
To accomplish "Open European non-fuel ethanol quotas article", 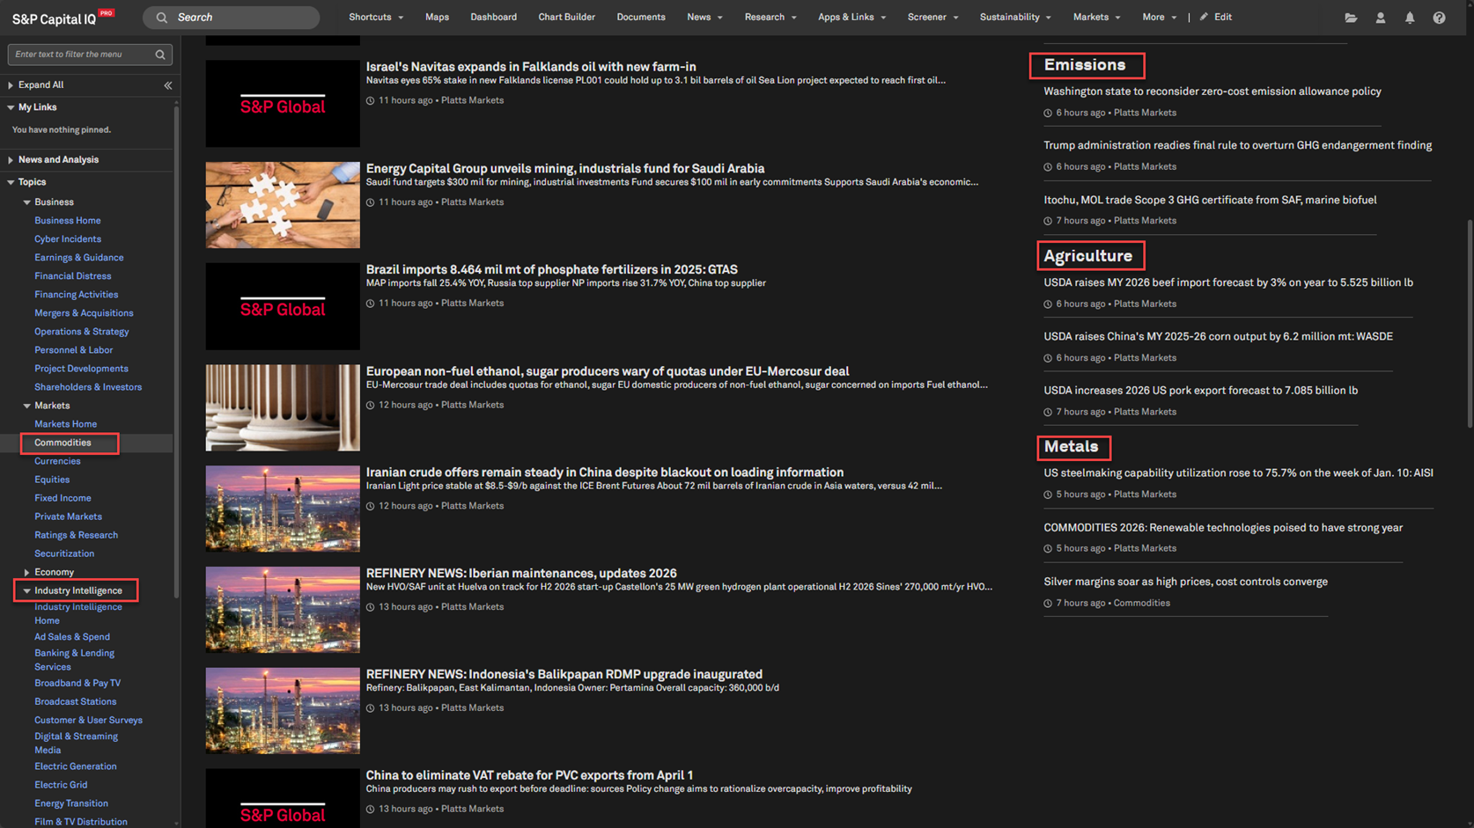I will 608,371.
